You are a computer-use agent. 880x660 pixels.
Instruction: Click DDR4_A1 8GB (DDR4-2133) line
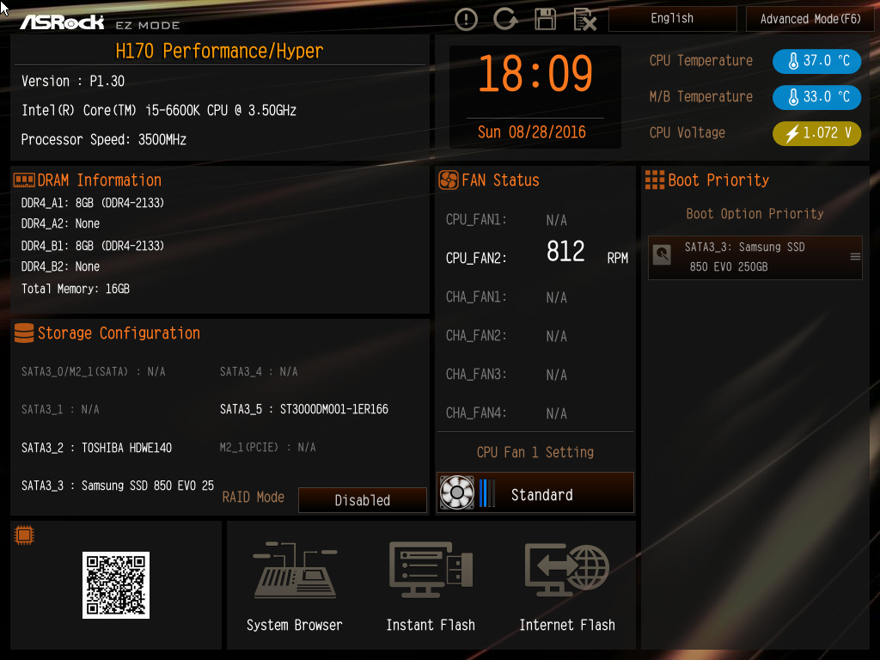(93, 203)
